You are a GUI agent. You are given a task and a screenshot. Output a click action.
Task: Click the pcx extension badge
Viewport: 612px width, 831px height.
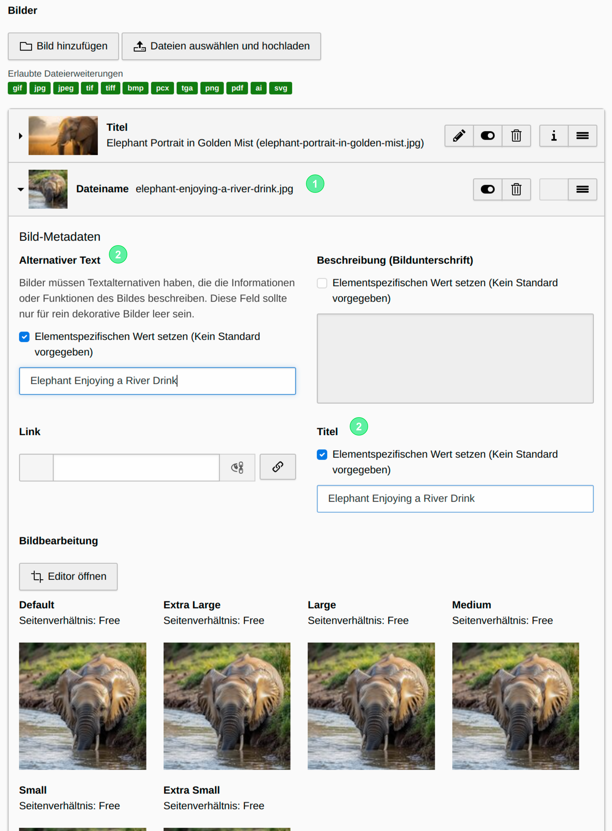[162, 88]
